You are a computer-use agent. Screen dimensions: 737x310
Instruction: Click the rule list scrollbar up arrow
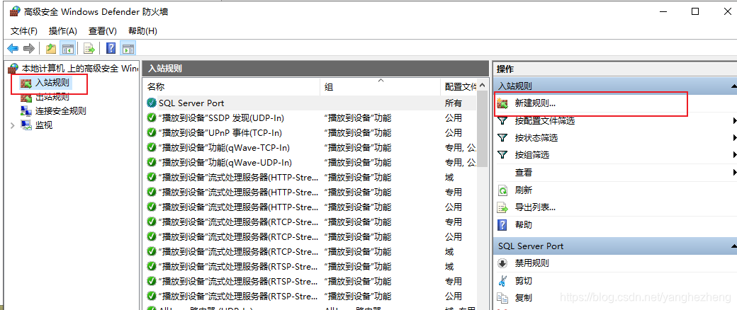482,86
